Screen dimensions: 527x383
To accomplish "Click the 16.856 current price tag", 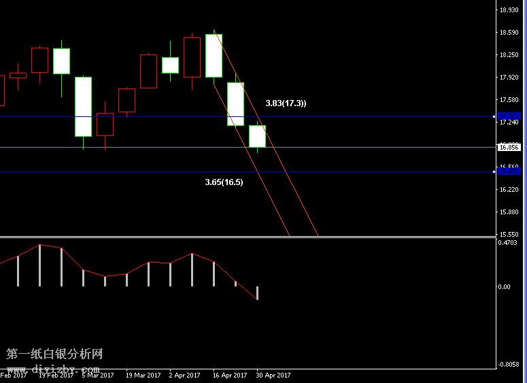I will (509, 147).
